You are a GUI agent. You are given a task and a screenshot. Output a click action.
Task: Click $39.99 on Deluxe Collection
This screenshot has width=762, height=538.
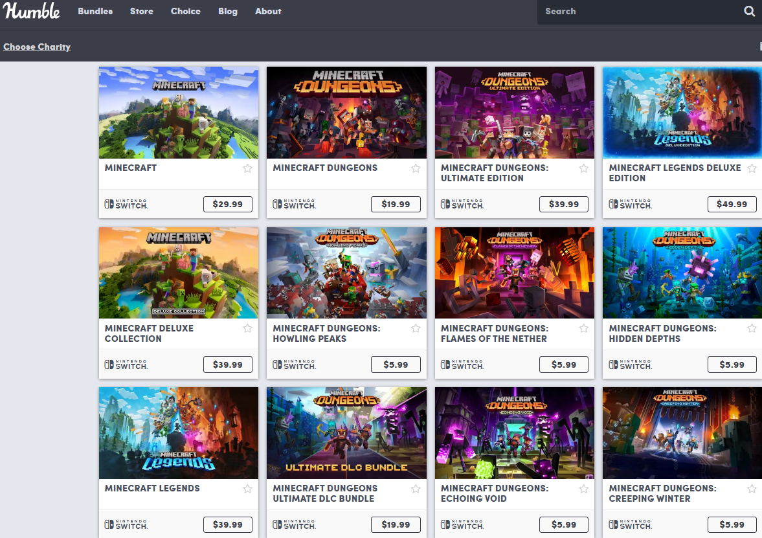[227, 364]
